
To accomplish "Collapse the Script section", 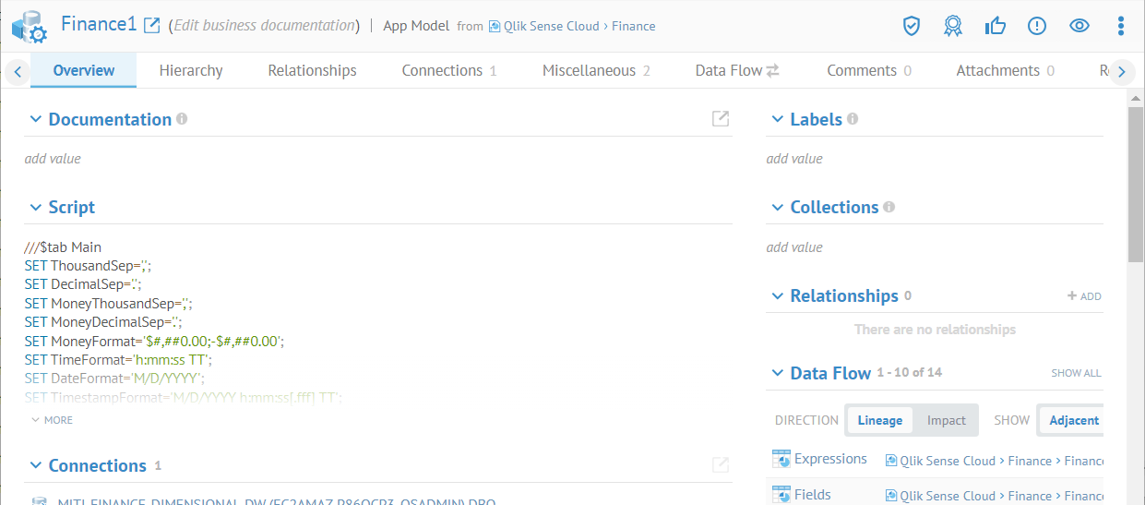I will pyautogui.click(x=36, y=208).
